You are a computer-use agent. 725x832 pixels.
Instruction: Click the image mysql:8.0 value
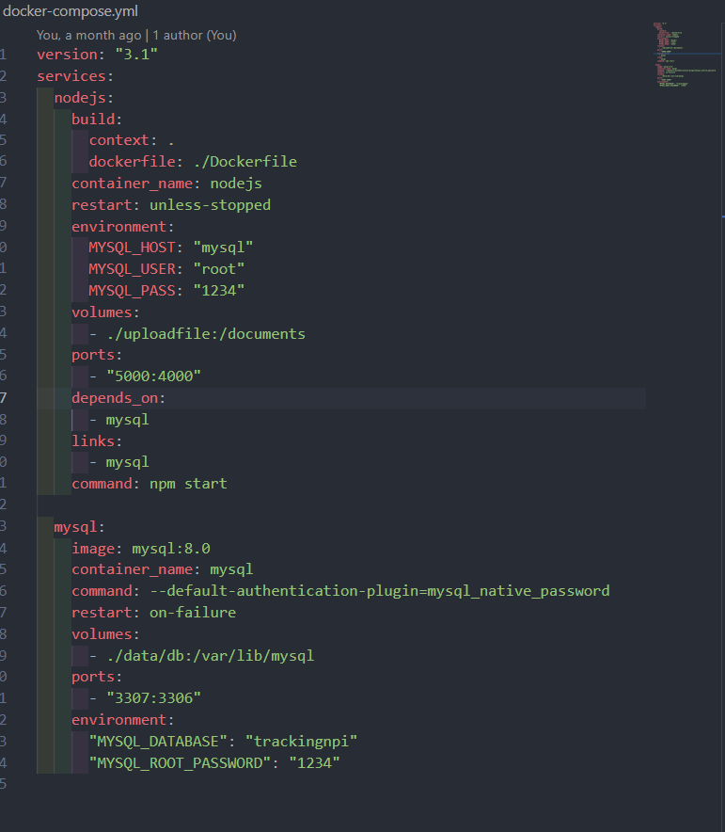click(x=170, y=549)
